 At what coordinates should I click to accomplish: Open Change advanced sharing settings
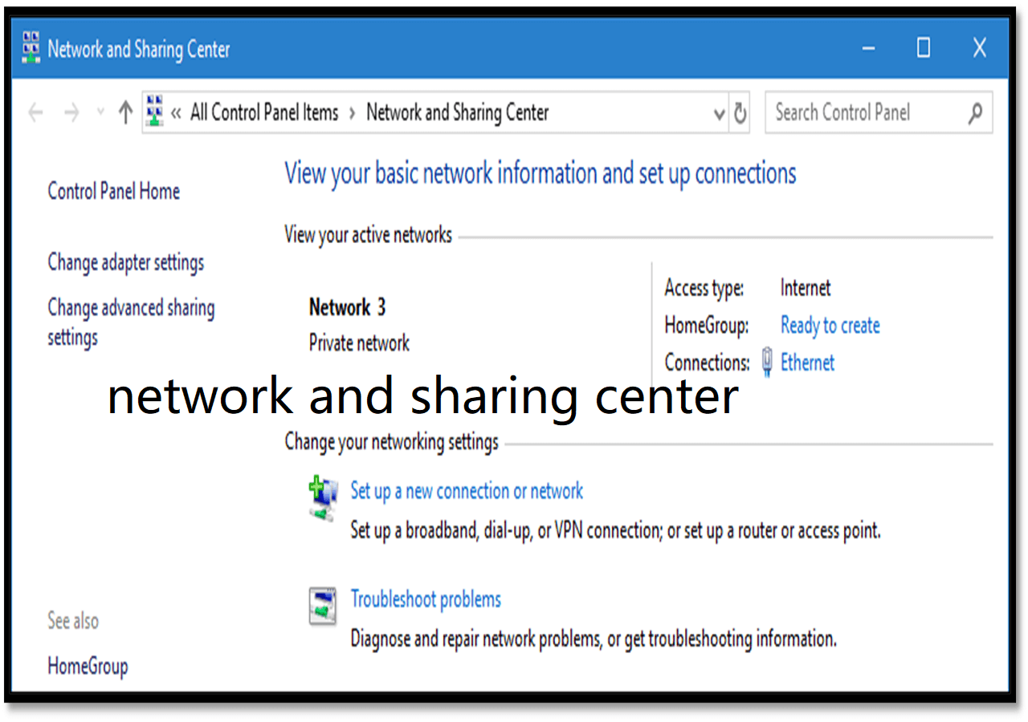point(131,322)
